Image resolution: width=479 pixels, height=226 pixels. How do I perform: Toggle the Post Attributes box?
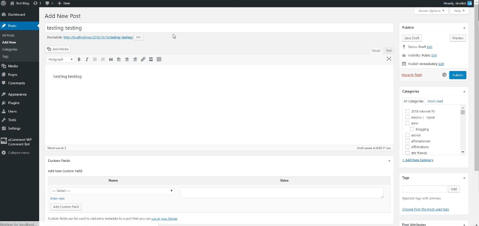[464, 224]
